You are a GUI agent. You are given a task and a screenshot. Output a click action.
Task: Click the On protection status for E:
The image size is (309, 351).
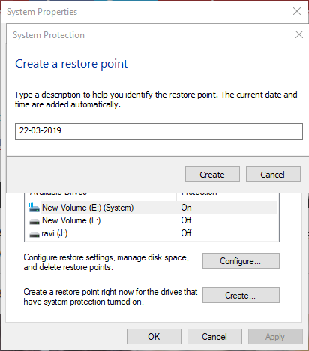point(186,208)
